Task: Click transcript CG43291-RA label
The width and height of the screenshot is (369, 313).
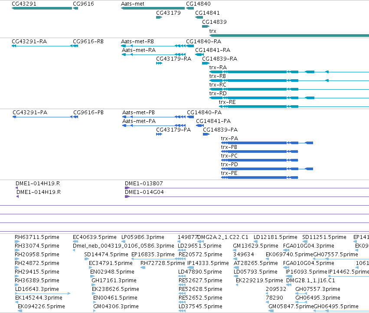Action: [x=29, y=42]
